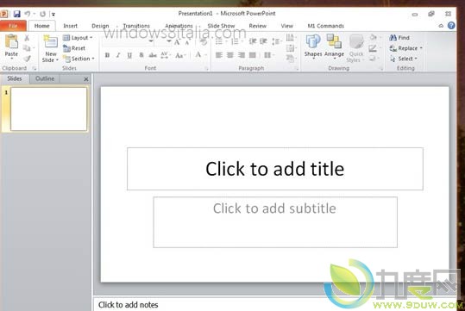The height and width of the screenshot is (311, 465).
Task: Open the Character Spacing AV menu
Action: click(165, 55)
